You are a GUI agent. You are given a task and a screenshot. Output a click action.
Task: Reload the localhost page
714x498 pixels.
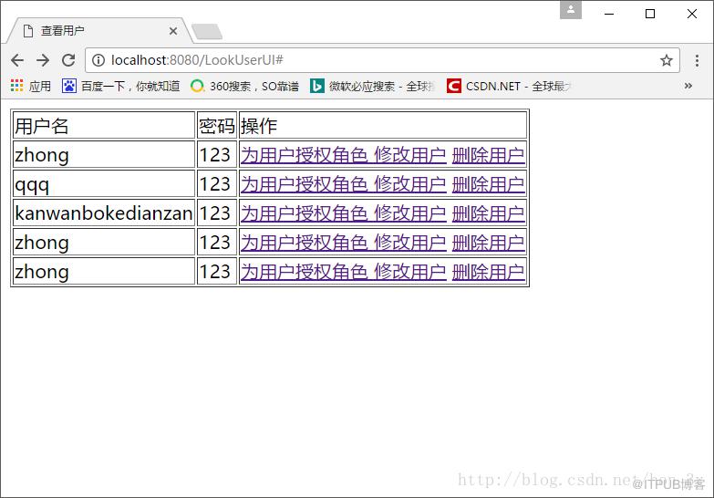coord(68,60)
